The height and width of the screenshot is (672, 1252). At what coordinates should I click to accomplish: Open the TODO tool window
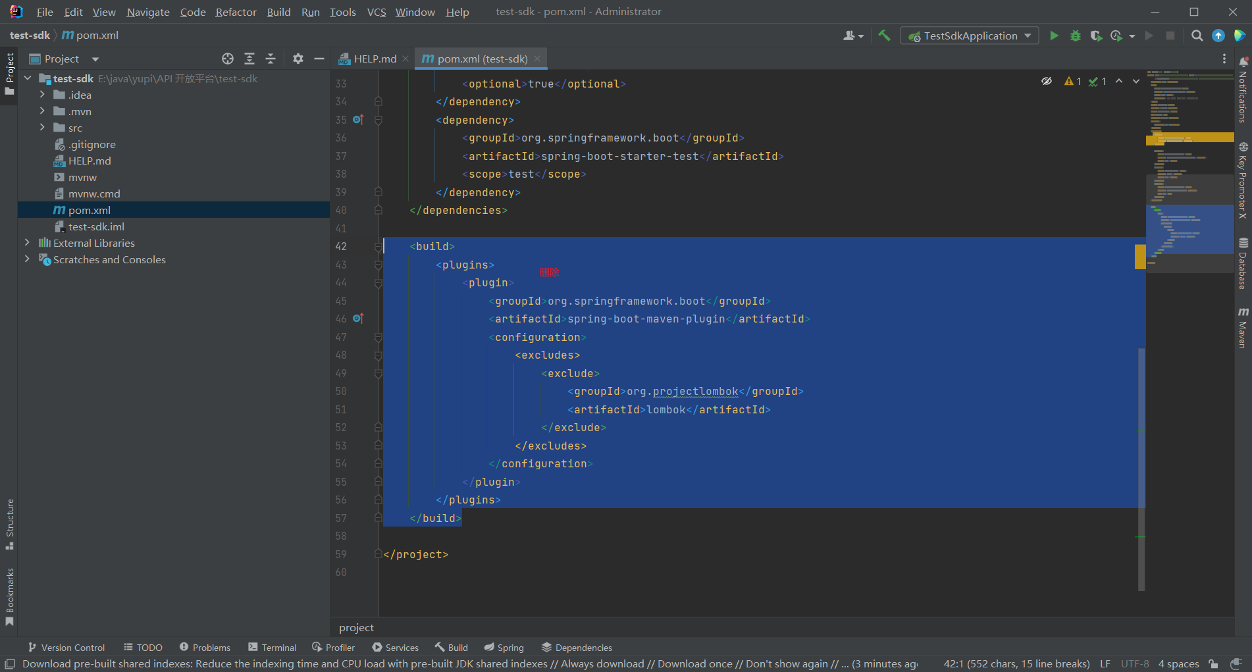coord(143,648)
